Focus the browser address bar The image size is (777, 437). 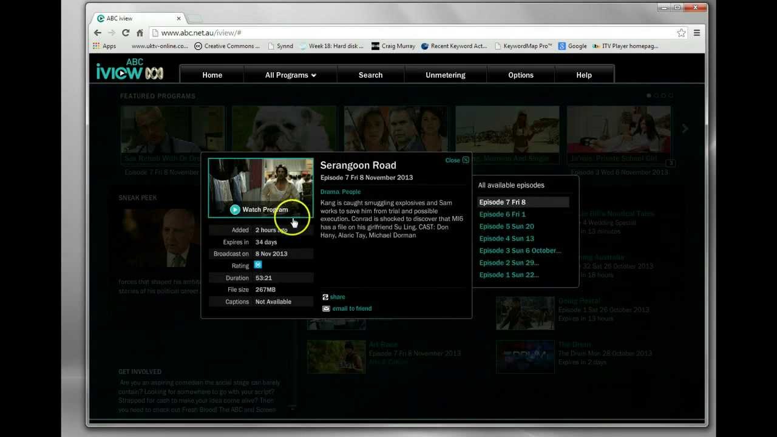(x=413, y=33)
